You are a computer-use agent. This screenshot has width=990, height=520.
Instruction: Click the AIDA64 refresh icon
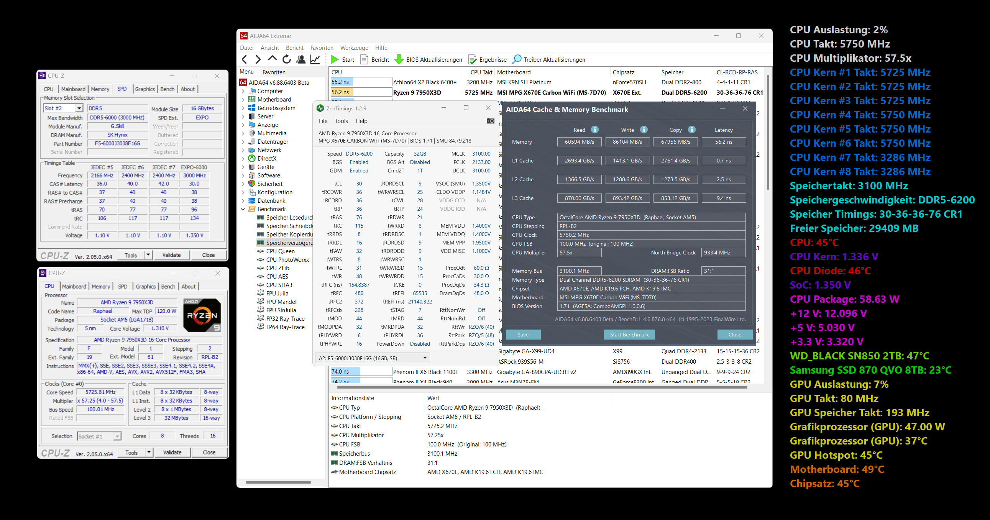click(x=286, y=59)
